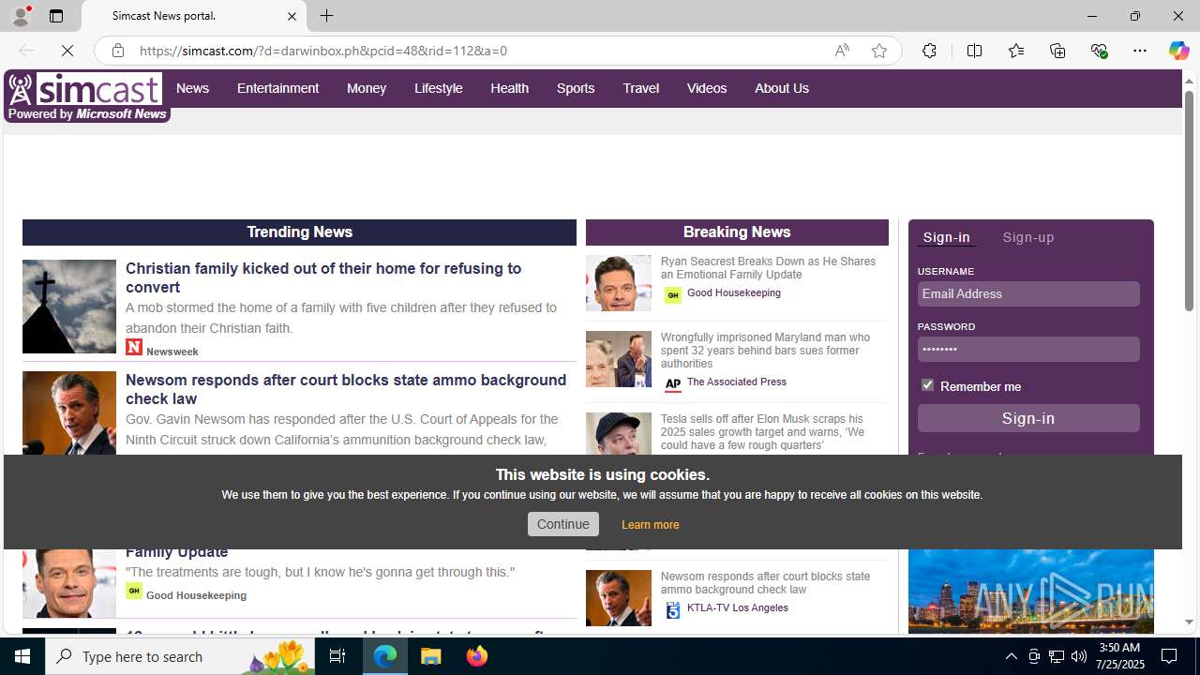Image resolution: width=1200 pixels, height=675 pixels.
Task: Stop loading the page
Action: tap(67, 51)
